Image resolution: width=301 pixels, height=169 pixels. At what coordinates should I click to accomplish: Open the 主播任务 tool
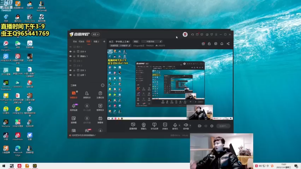pos(100,95)
